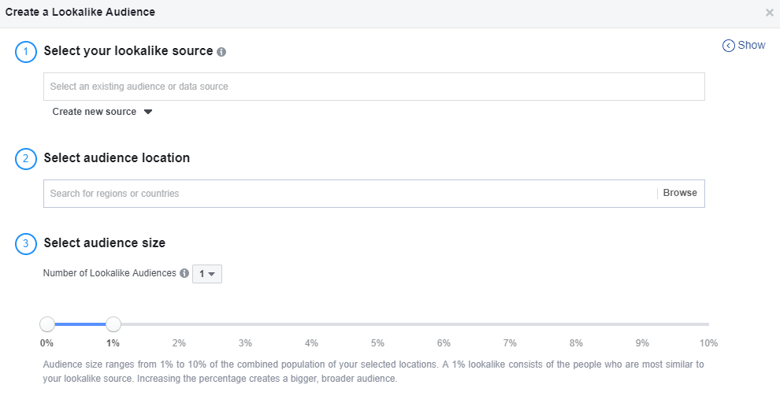Click the Create new source arrow icon

[148, 112]
